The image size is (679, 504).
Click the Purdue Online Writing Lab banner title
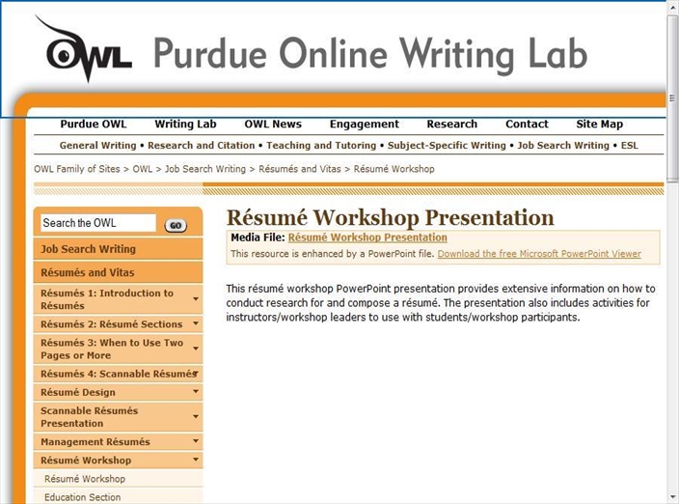click(370, 54)
